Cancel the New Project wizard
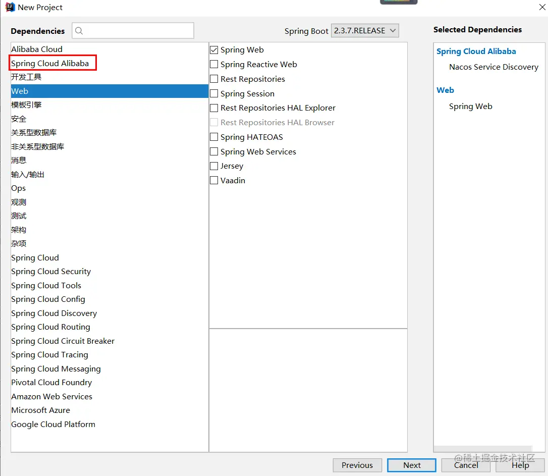 click(466, 465)
